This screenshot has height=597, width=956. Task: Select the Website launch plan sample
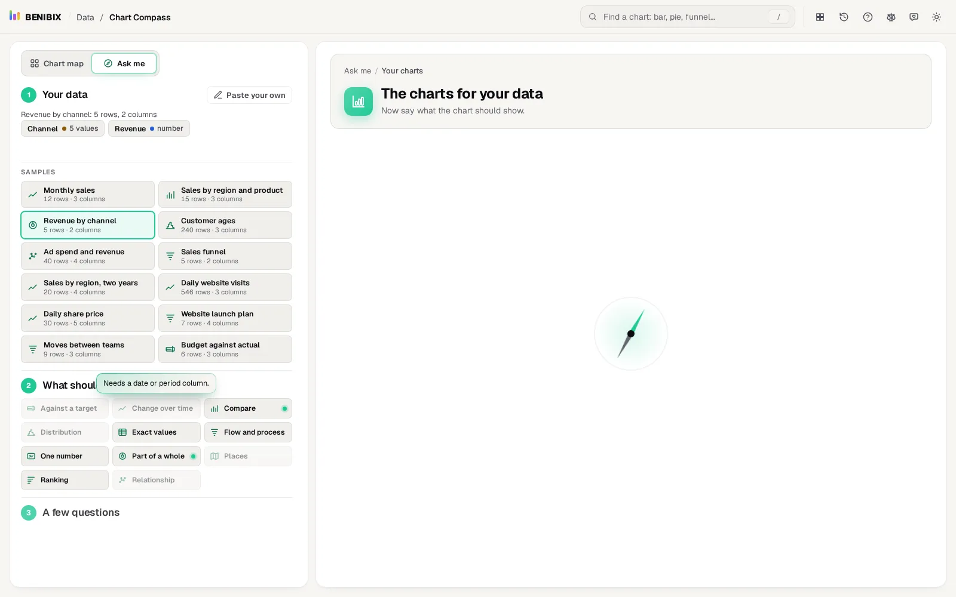click(x=225, y=318)
